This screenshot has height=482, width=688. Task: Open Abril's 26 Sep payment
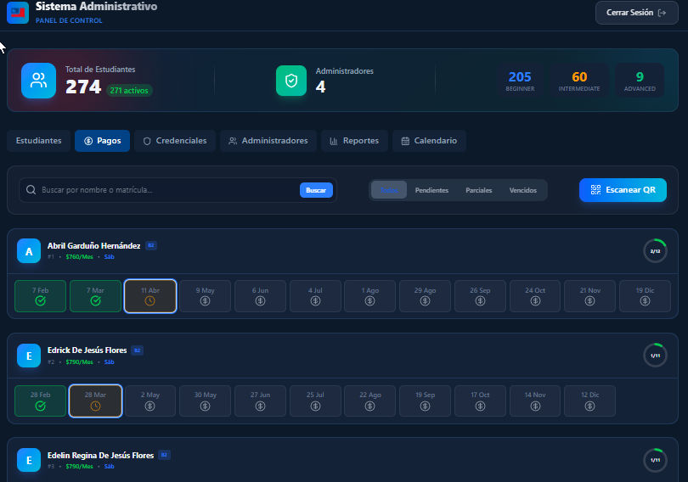tap(480, 296)
